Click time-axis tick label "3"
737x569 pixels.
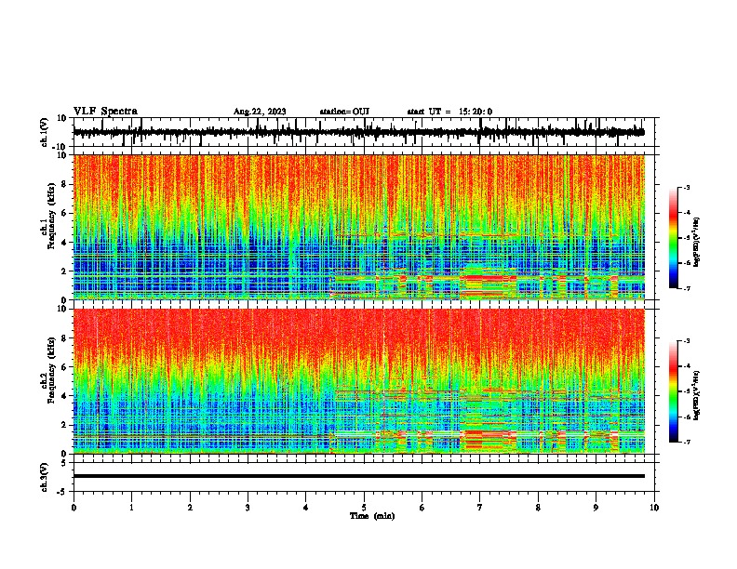[x=248, y=508]
